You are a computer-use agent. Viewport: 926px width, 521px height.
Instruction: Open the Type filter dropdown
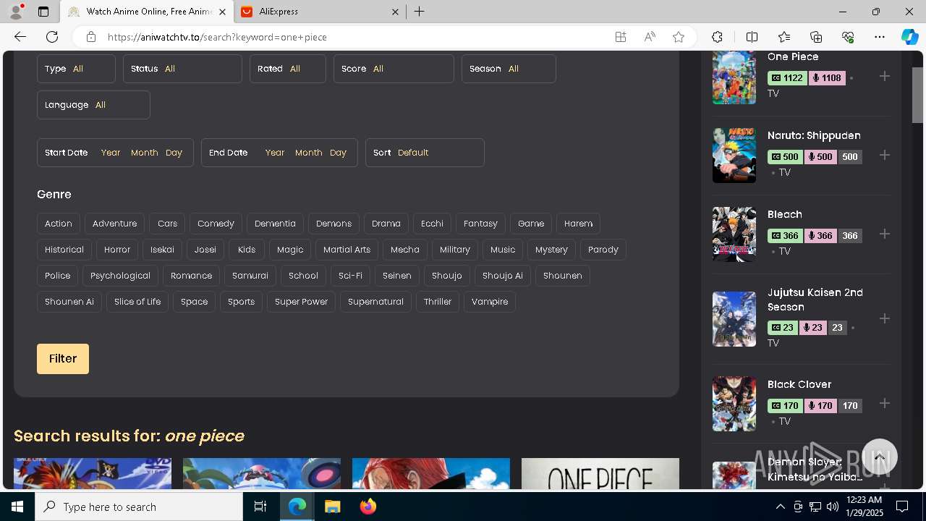tap(76, 69)
